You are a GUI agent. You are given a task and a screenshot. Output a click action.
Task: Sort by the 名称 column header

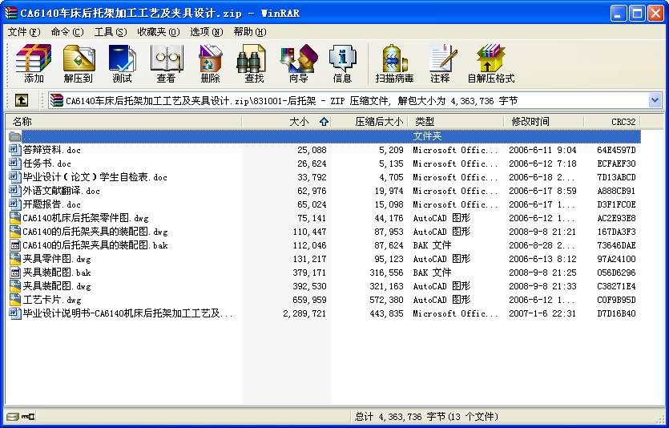coord(123,122)
